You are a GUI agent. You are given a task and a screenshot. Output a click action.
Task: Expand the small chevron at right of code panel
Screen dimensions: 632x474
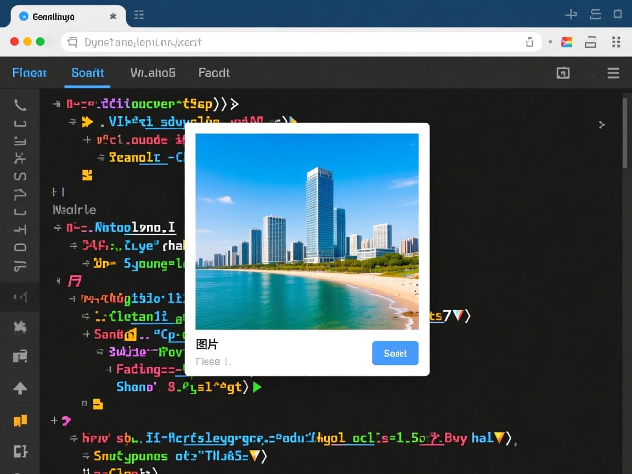(x=602, y=125)
